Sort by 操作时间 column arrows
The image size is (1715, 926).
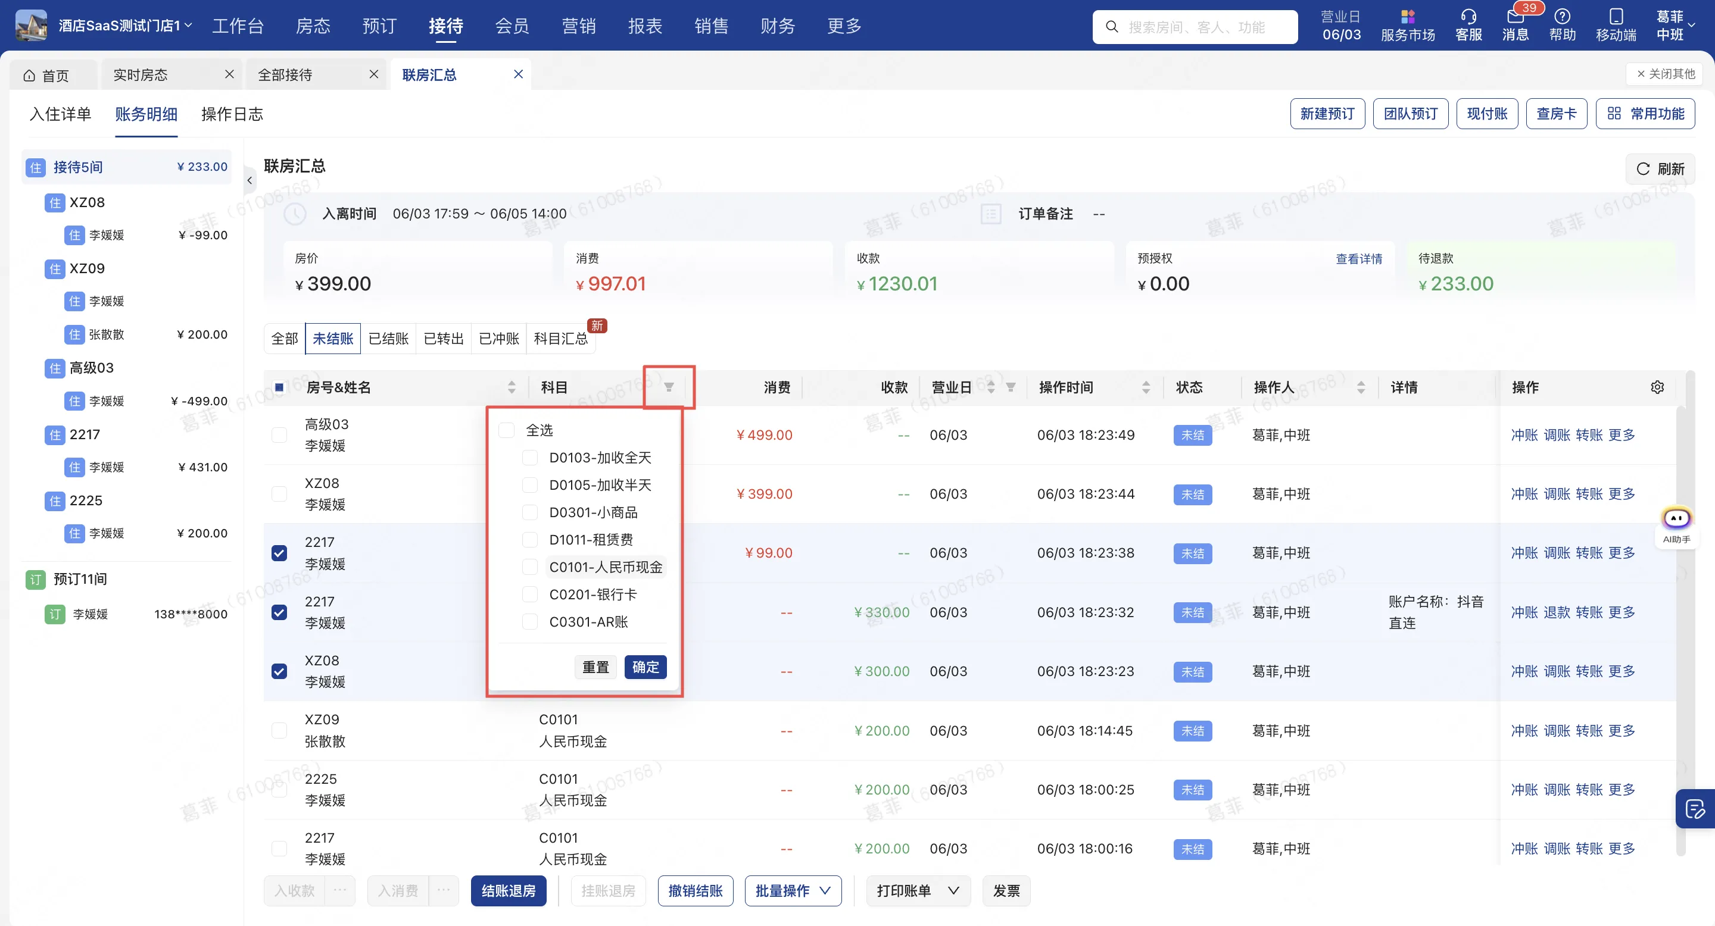[1146, 387]
